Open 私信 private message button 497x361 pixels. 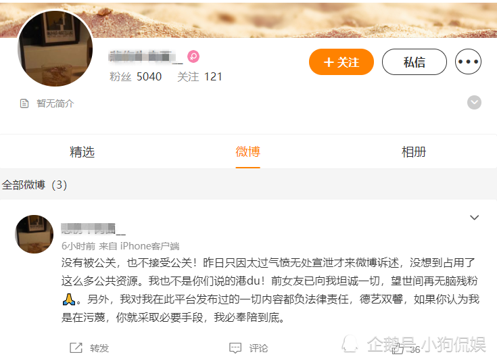click(415, 62)
